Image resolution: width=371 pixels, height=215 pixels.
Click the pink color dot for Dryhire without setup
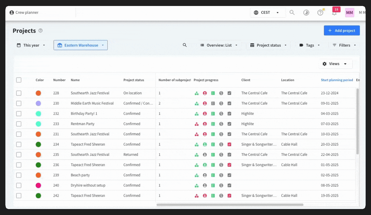[x=38, y=185]
